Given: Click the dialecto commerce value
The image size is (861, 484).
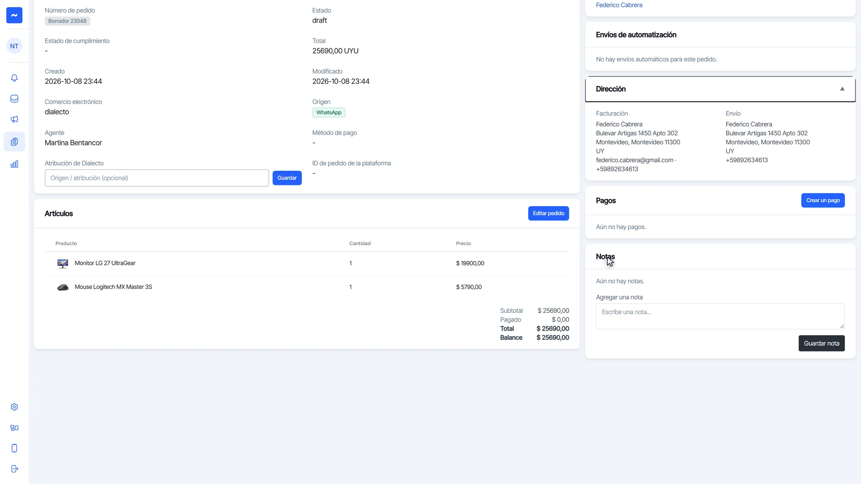Looking at the screenshot, I should click(x=57, y=112).
